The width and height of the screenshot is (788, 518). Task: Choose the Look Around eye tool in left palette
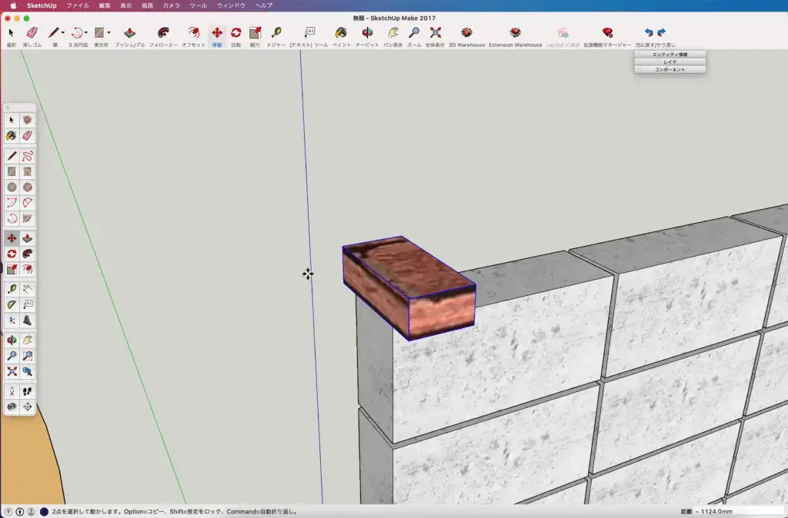(12, 407)
